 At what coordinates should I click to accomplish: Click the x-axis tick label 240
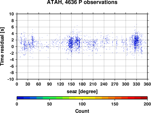(104, 84)
